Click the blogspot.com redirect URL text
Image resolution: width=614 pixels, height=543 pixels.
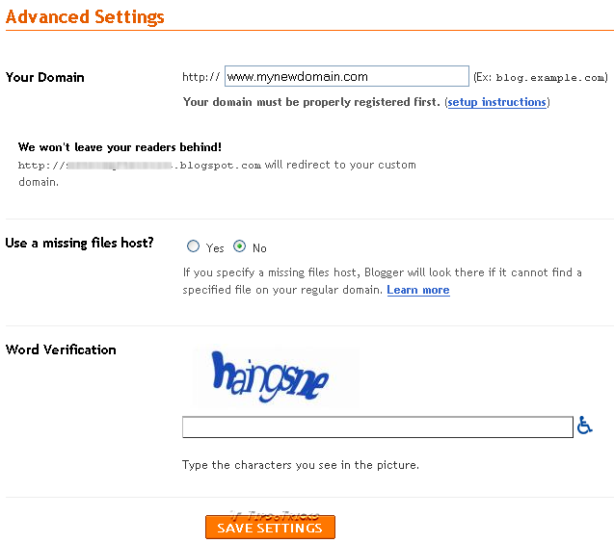[140, 166]
